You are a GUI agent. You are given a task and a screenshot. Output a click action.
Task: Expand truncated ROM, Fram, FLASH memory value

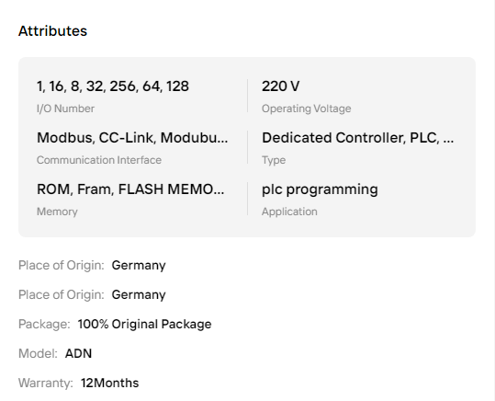pos(130,189)
